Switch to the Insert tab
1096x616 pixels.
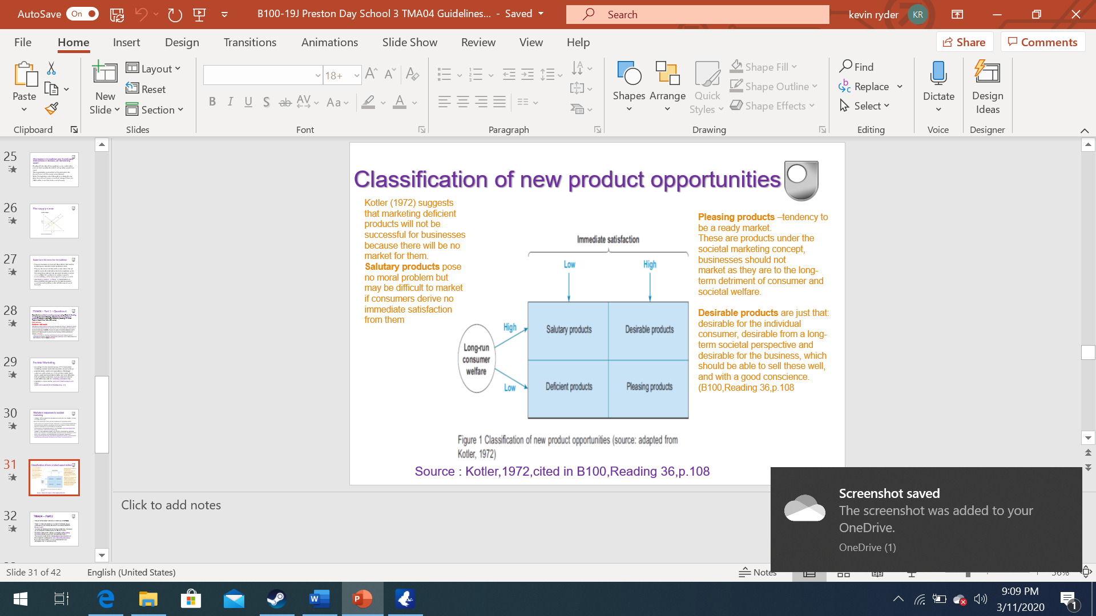coord(127,42)
